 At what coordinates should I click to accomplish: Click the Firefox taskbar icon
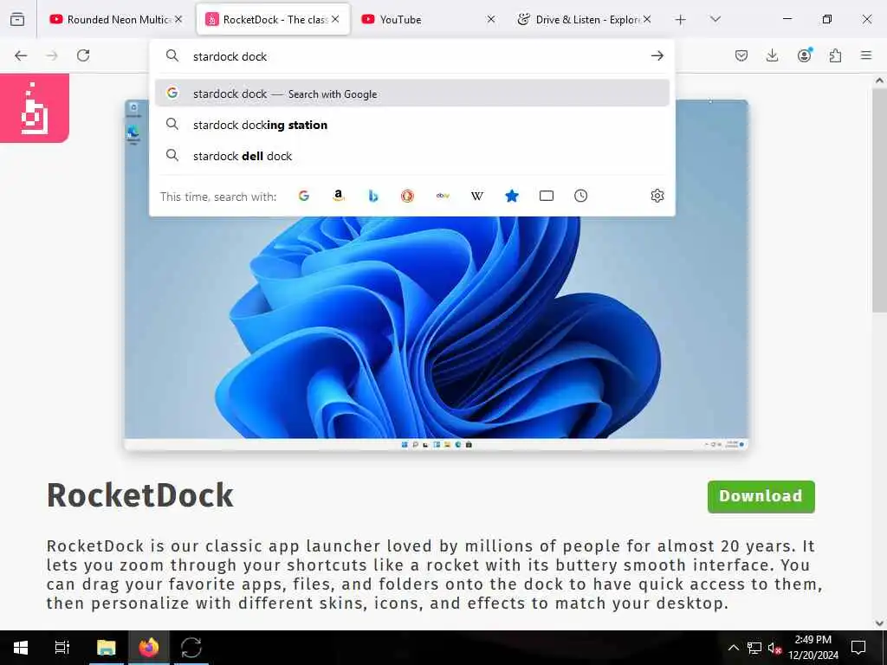tap(149, 648)
